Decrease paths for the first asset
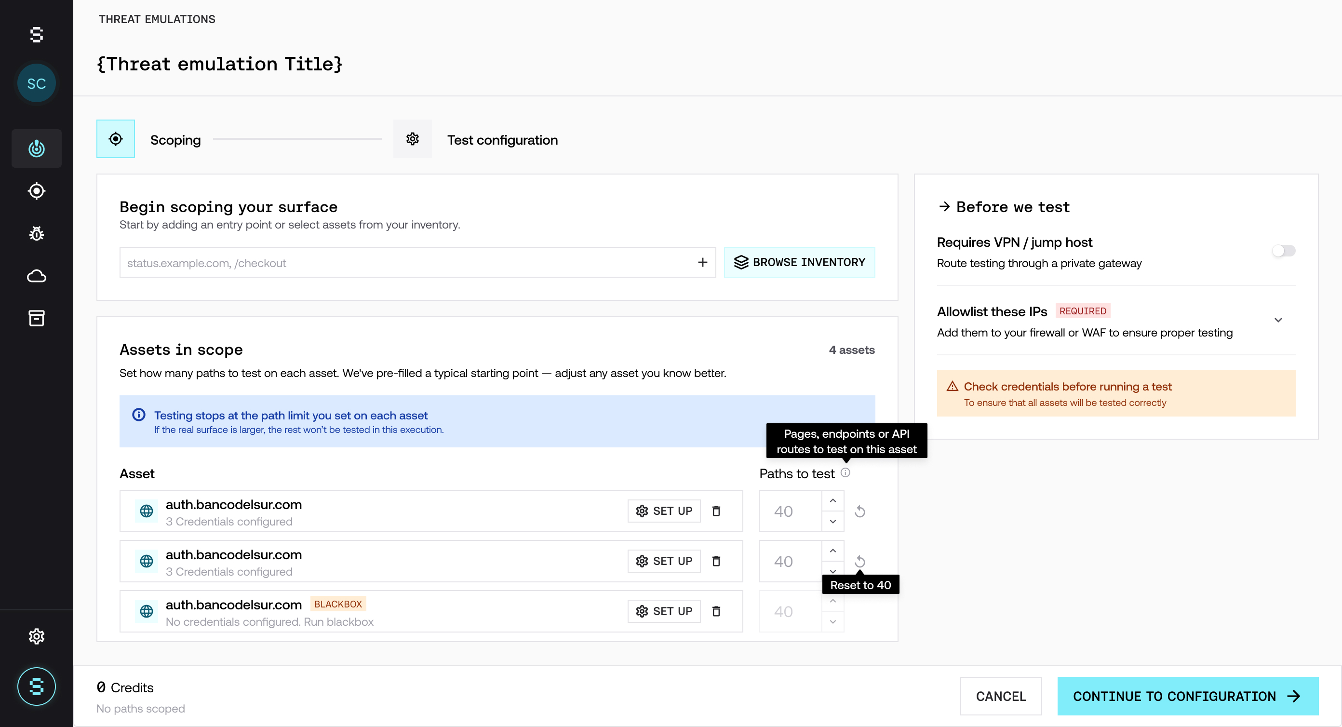 point(832,521)
